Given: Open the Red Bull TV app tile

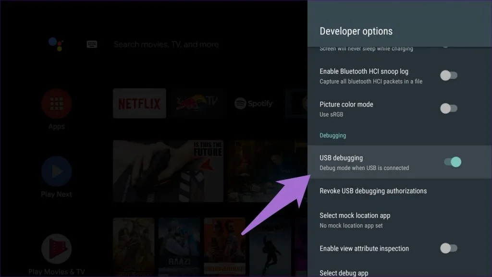Looking at the screenshot, I should 197,103.
